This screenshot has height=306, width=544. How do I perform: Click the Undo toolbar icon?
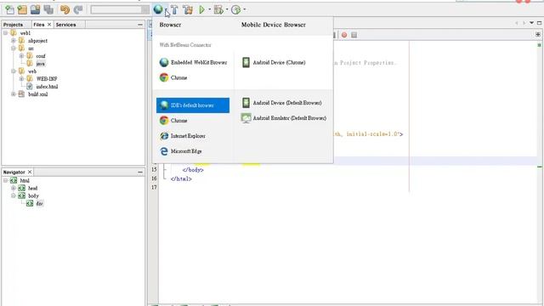(65, 9)
